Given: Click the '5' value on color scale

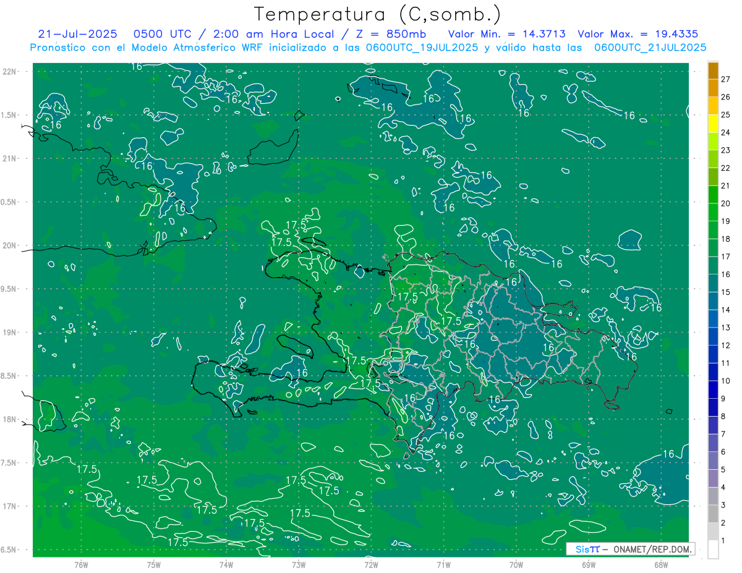Looking at the screenshot, I should [x=723, y=470].
